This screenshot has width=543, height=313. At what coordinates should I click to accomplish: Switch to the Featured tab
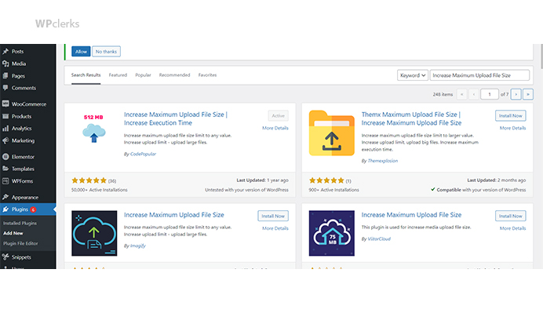[118, 75]
